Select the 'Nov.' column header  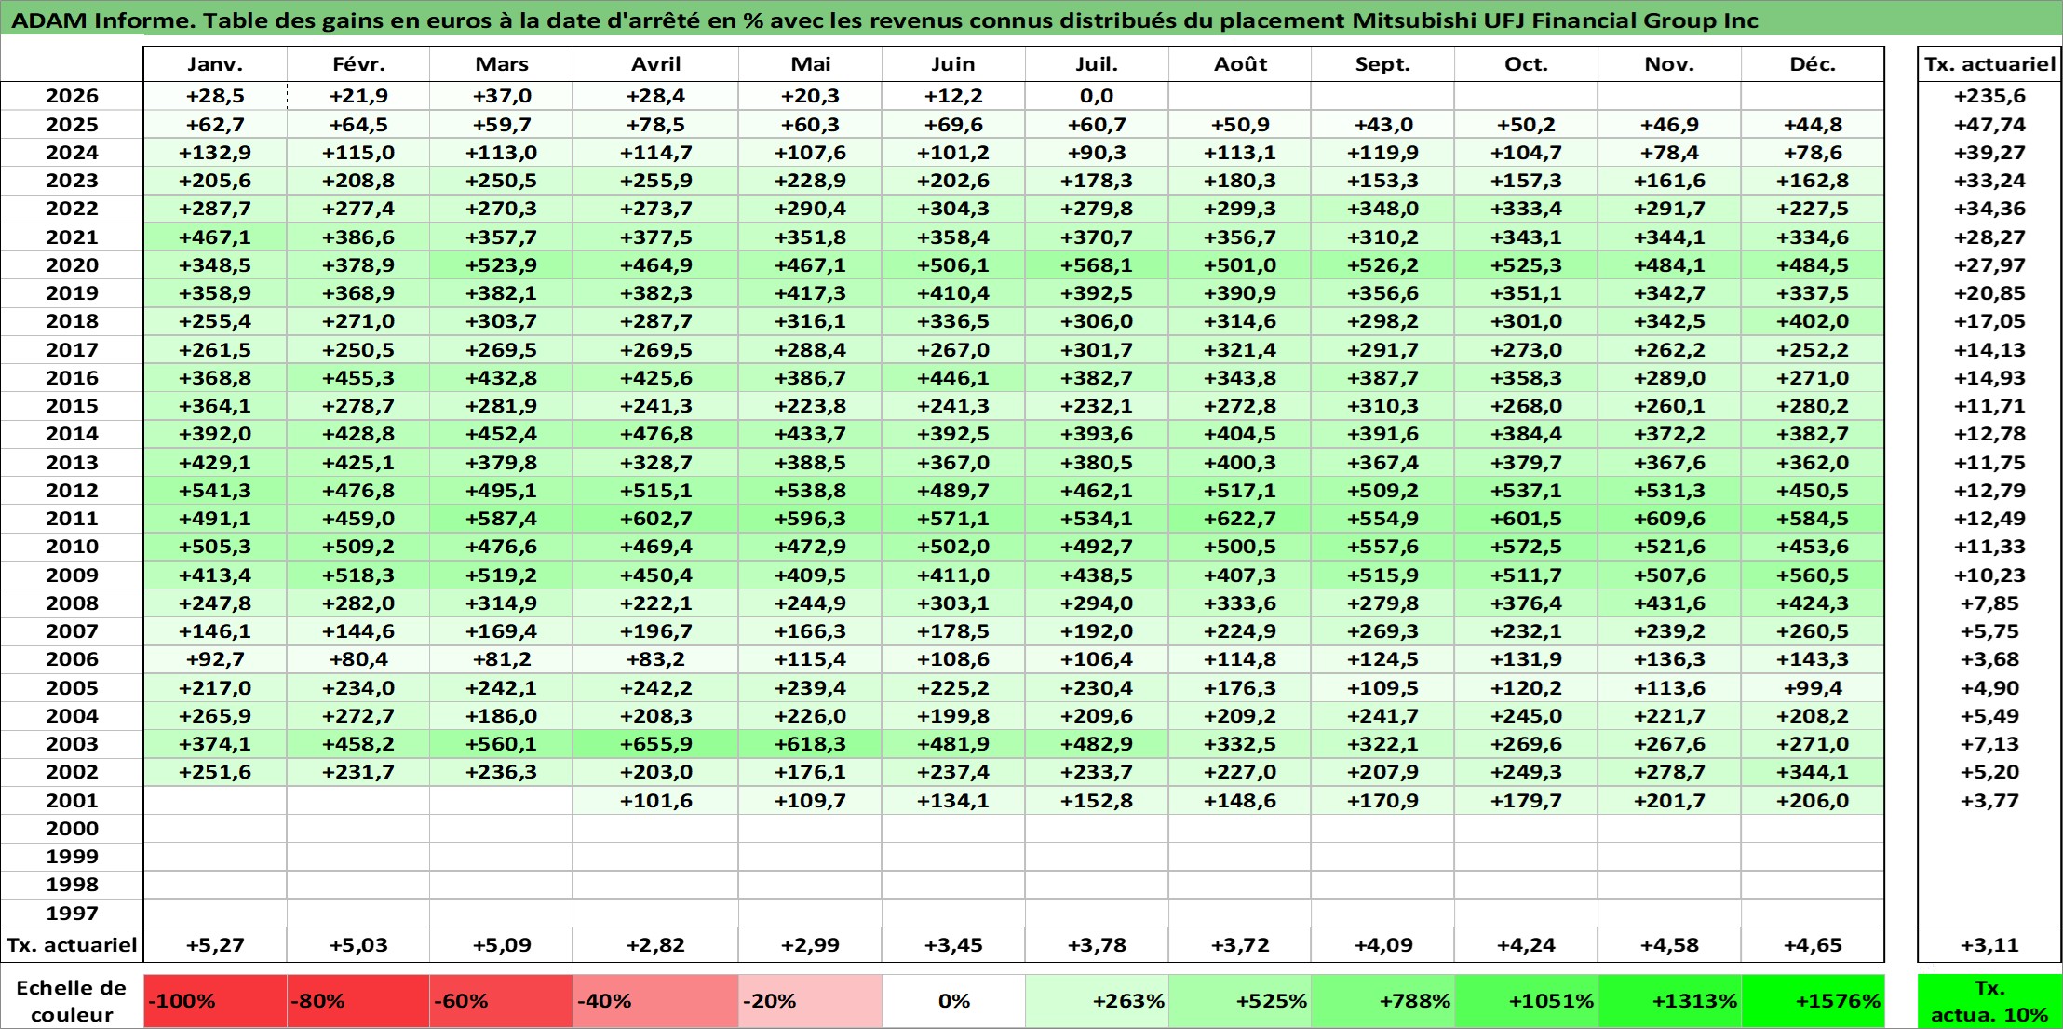1669,64
